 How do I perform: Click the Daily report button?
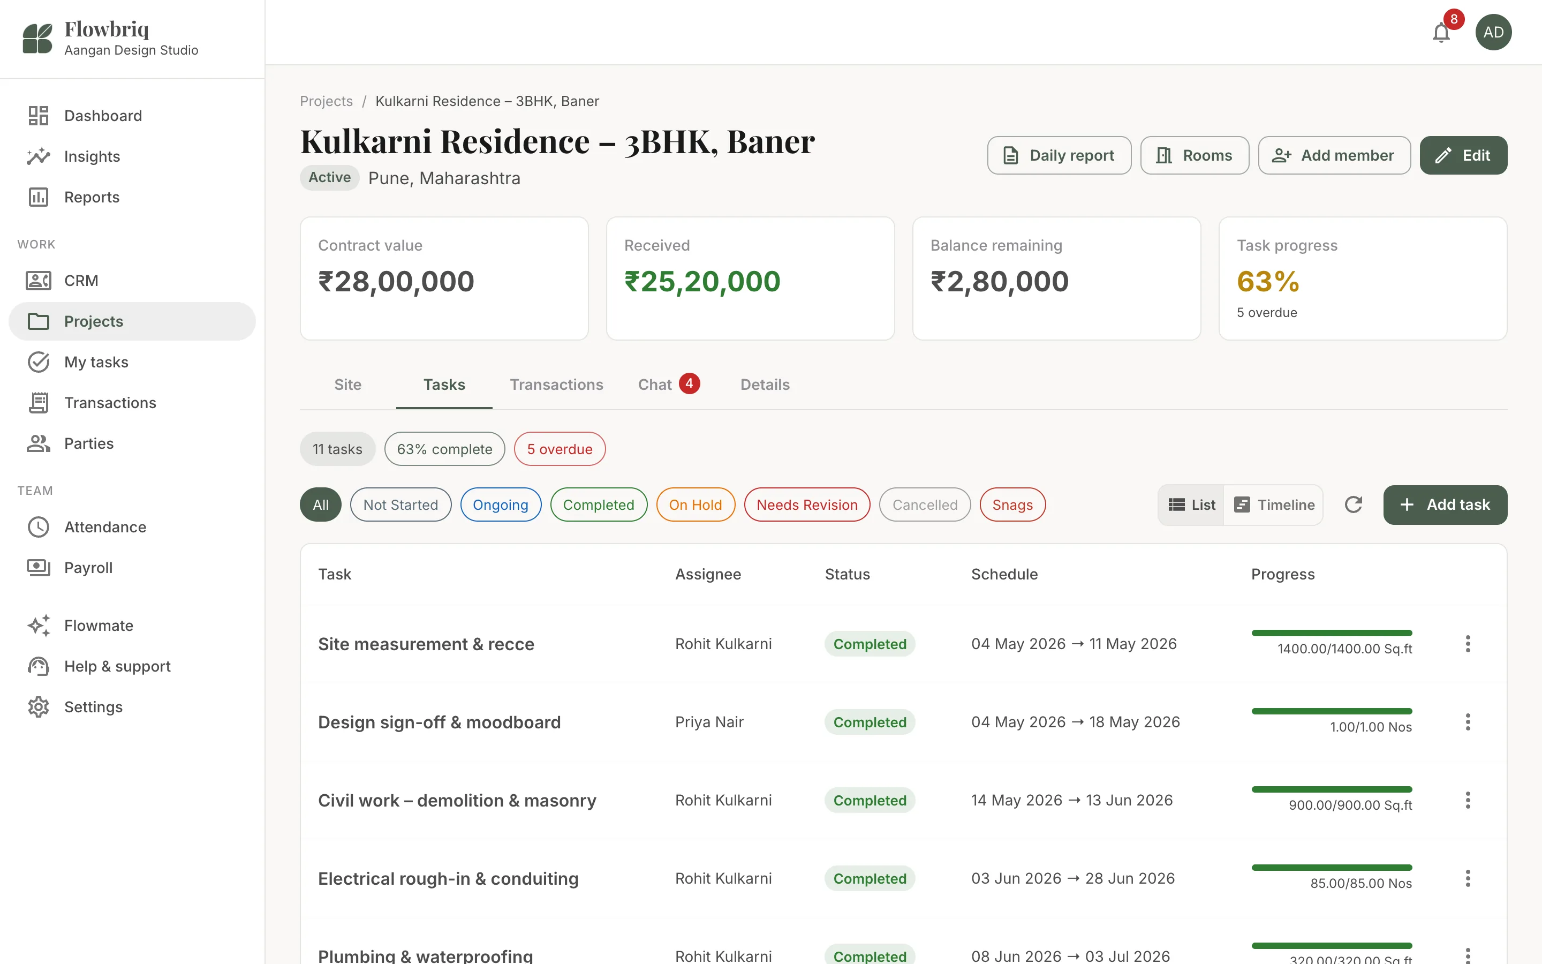1059,155
